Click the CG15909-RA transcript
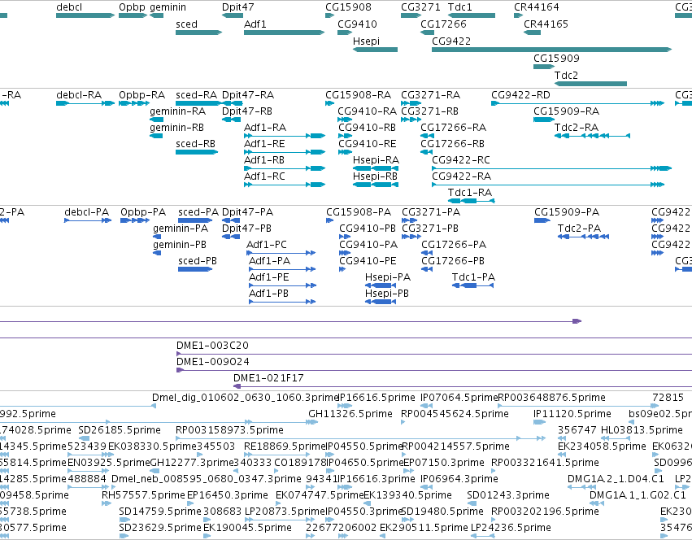This screenshot has width=692, height=540. [544, 120]
